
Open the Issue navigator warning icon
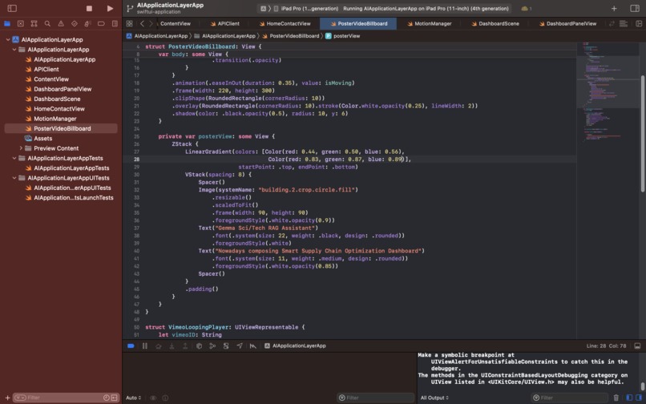pyautogui.click(x=61, y=23)
